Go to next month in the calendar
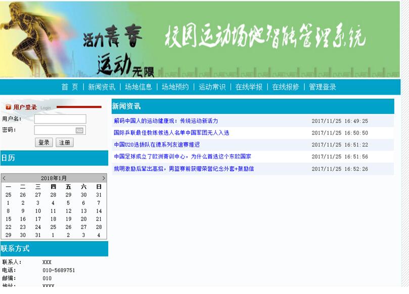Image resolution: width=409 pixels, height=294 pixels. click(103, 178)
